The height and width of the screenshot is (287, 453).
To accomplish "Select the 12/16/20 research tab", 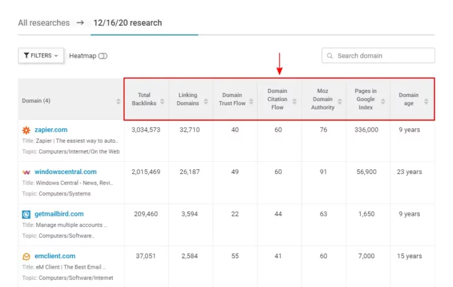I will [x=127, y=23].
